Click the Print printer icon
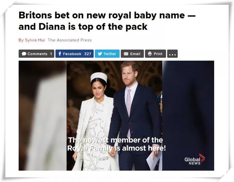The image size is (234, 182). pyautogui.click(x=150, y=54)
